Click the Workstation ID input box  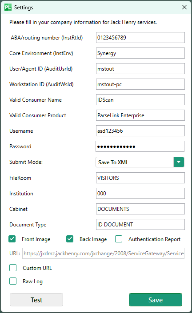click(140, 84)
